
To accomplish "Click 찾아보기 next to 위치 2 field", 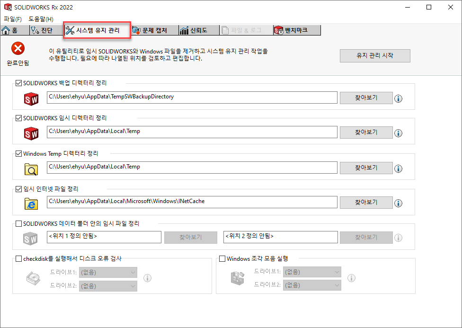I will [x=366, y=238].
